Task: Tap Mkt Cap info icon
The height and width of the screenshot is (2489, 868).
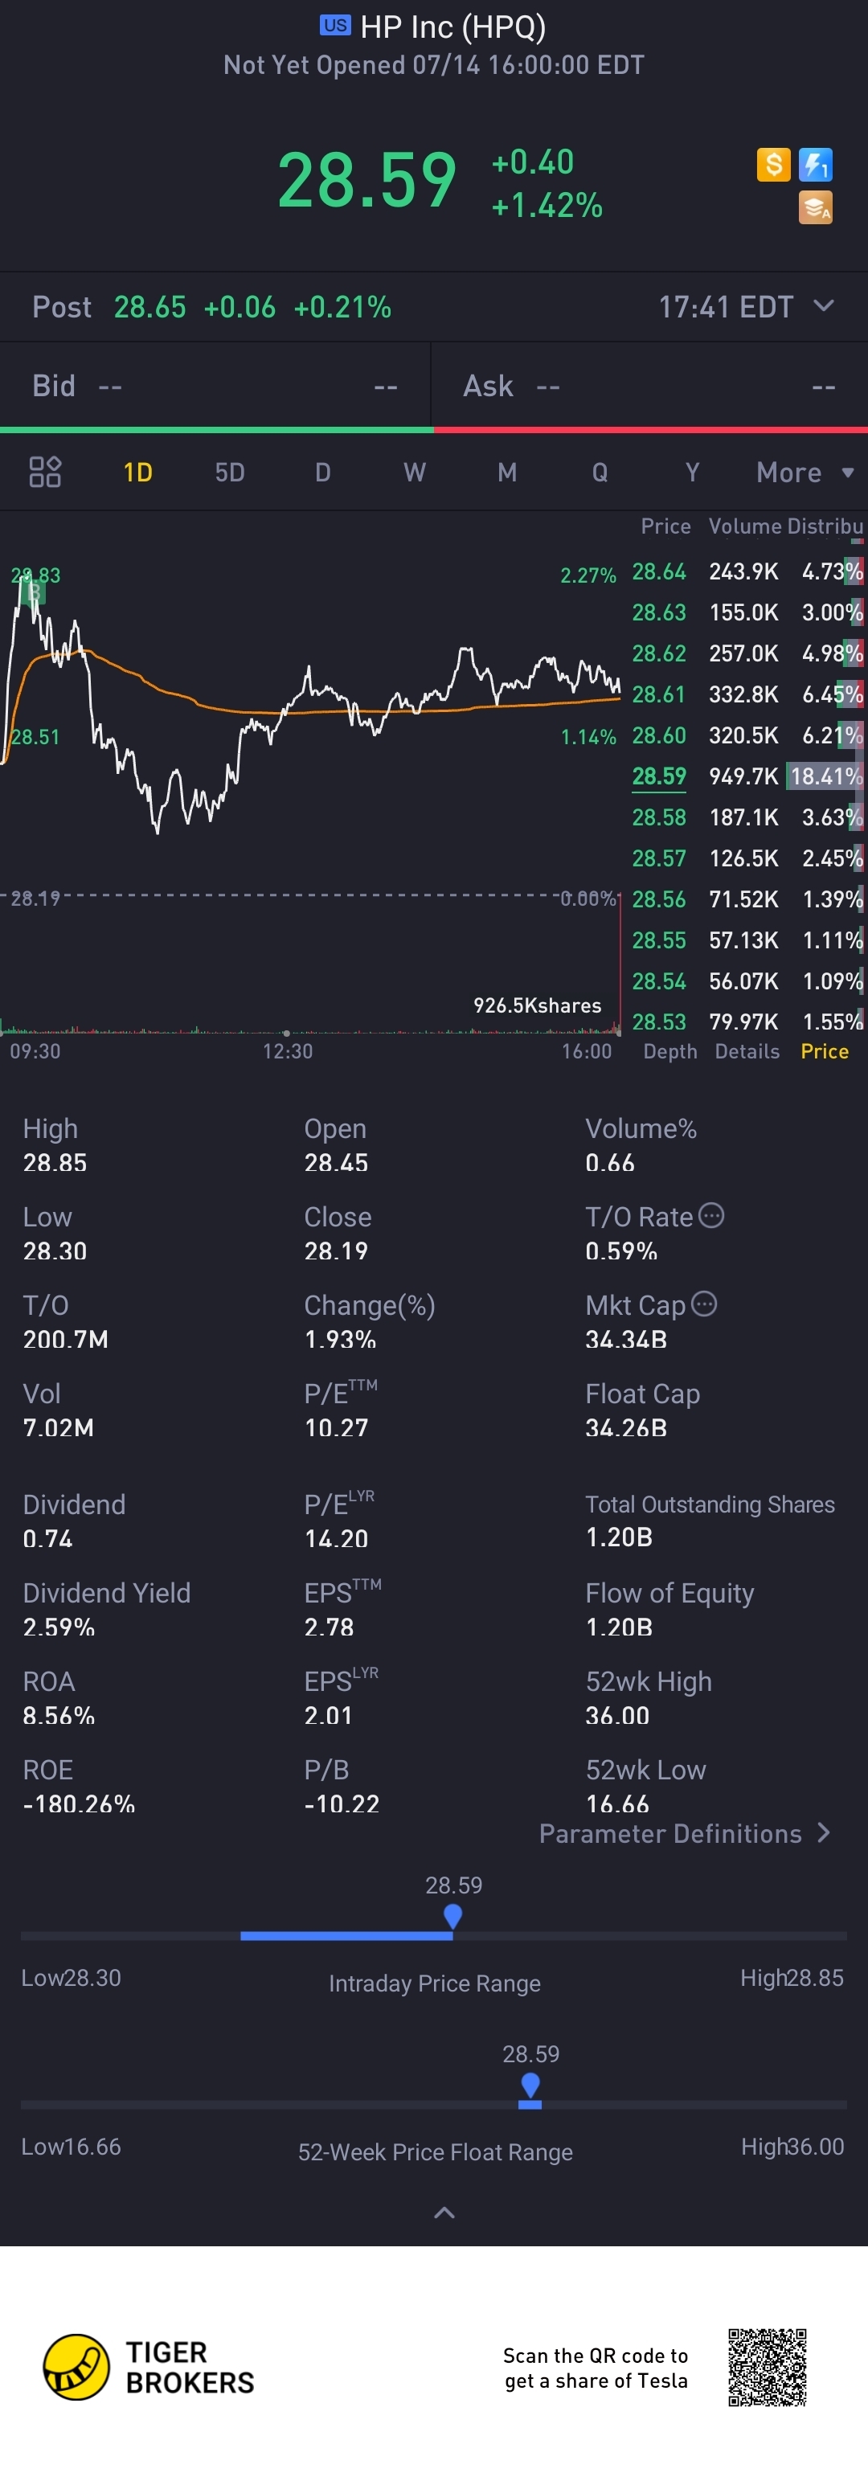Action: pos(705,1304)
